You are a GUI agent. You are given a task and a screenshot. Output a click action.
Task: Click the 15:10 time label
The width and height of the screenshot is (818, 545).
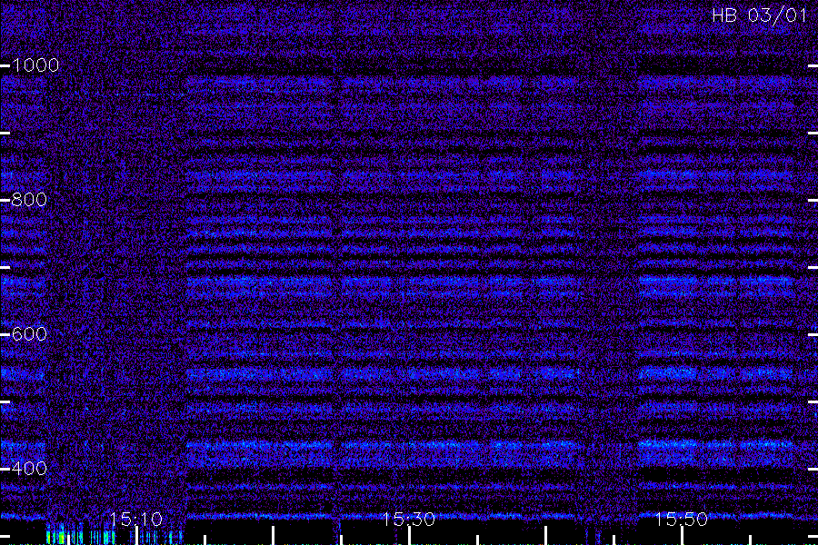(135, 519)
